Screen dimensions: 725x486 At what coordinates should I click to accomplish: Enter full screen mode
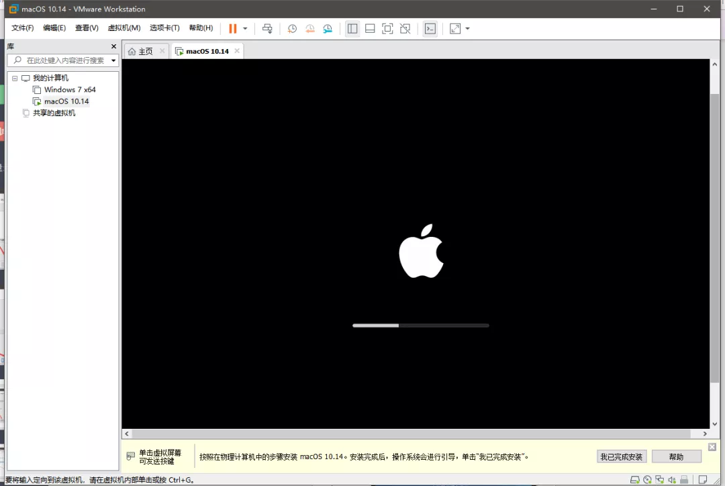[387, 29]
